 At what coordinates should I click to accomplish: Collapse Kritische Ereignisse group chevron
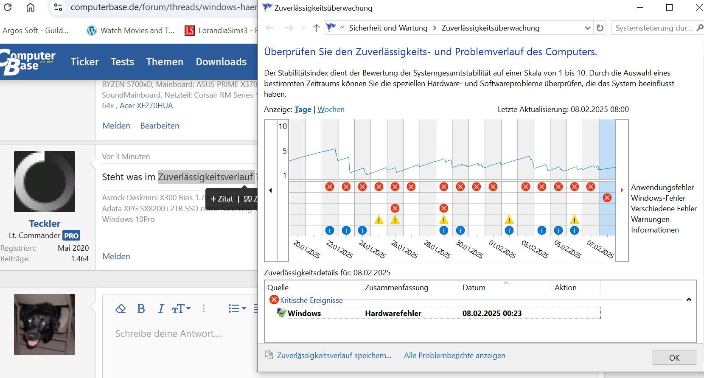coord(689,300)
